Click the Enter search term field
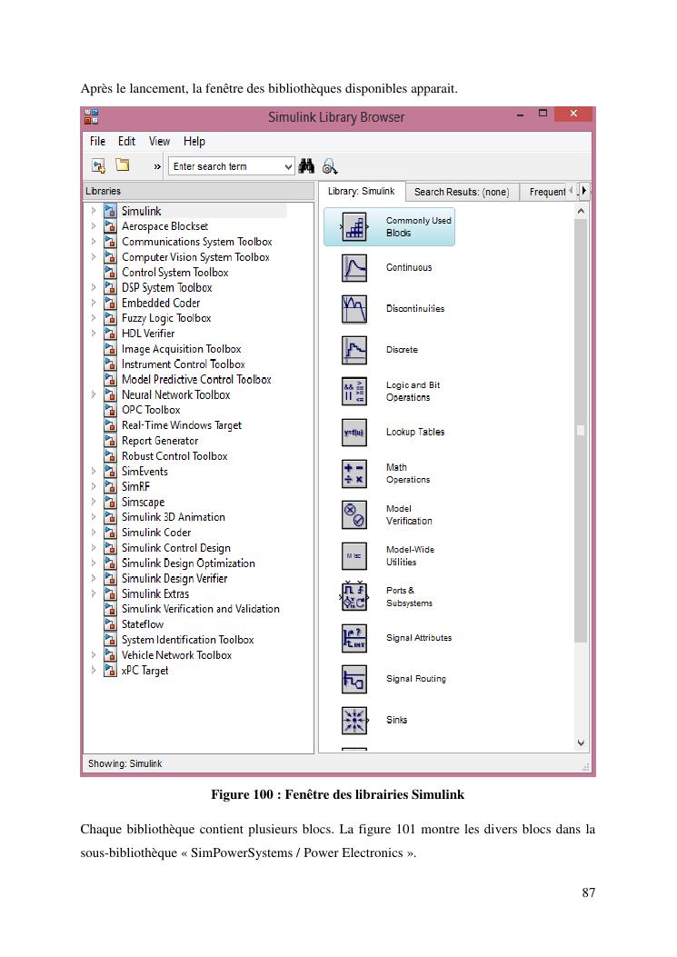 tap(225, 166)
